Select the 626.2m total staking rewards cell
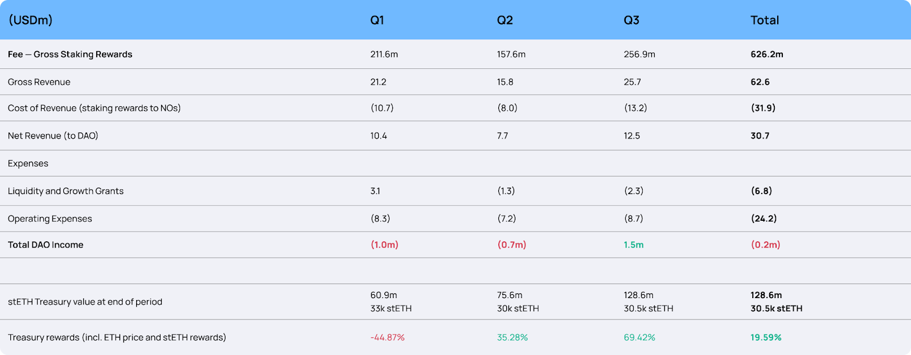Screen dimensions: 911x355 (766, 55)
